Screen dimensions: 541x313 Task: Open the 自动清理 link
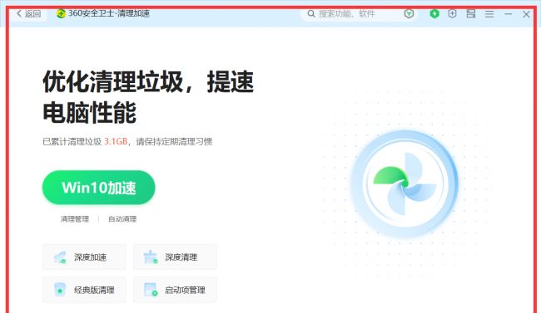tap(122, 219)
